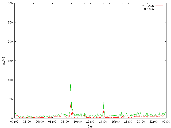Click the y-axis value 0

(x=12, y=118)
